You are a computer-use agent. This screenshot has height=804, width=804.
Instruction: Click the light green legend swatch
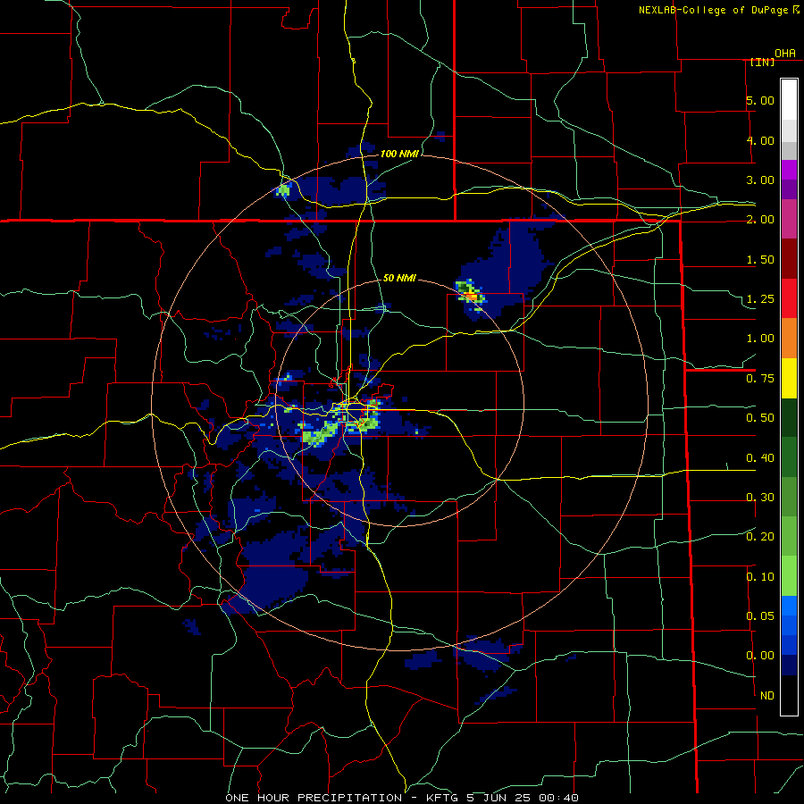[x=789, y=576]
